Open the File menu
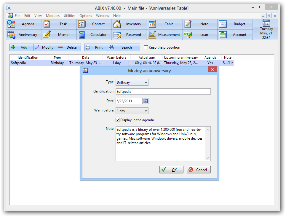This screenshot has width=286, height=217. point(17,16)
